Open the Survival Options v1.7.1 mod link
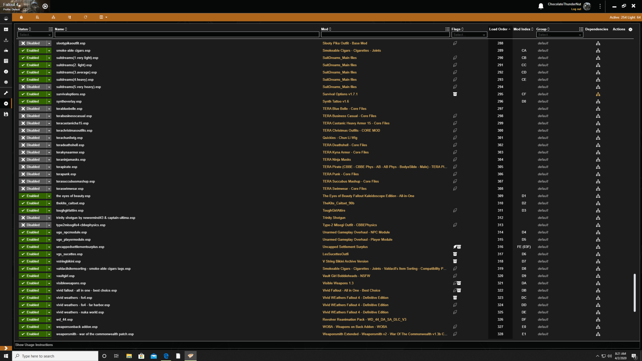642x361 pixels. [x=340, y=94]
